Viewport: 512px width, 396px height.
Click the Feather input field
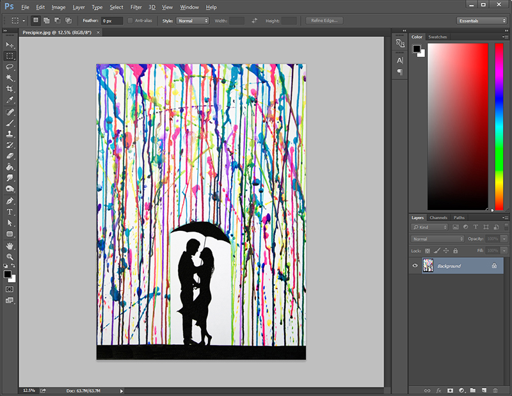click(x=111, y=20)
